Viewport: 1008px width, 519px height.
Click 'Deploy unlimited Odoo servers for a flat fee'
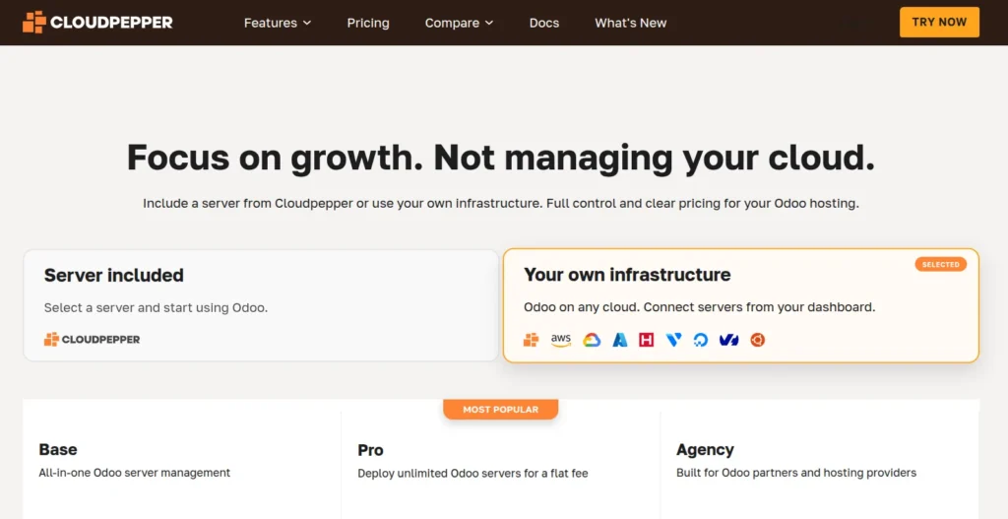(473, 474)
